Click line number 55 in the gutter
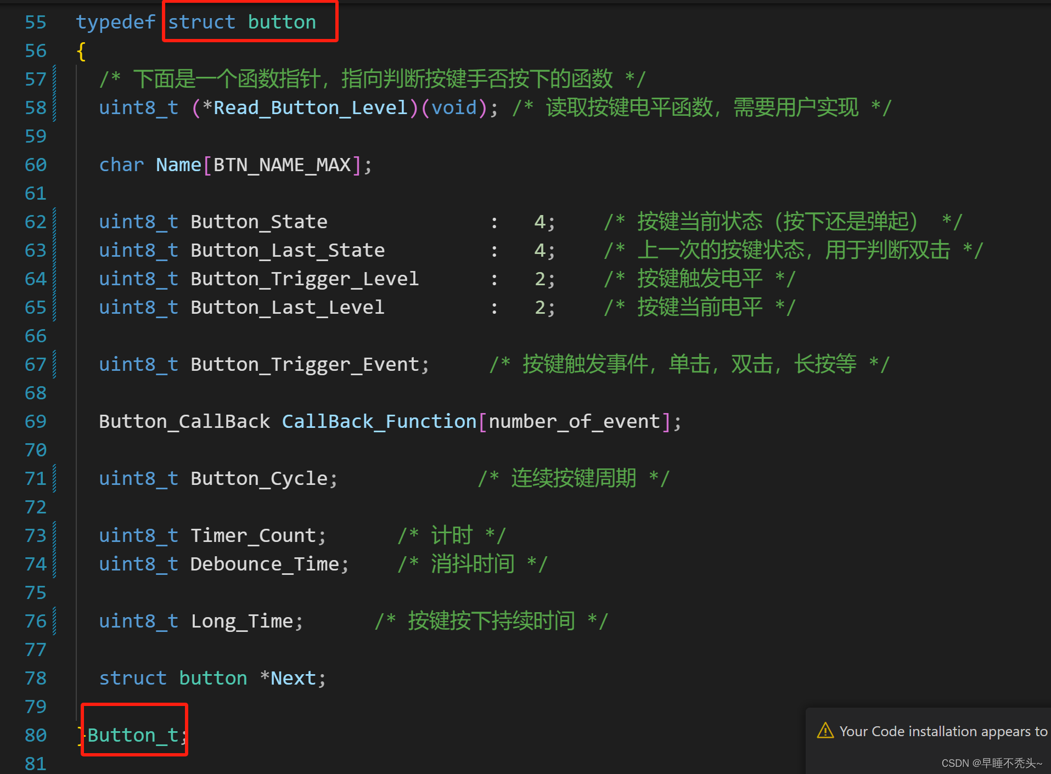The height and width of the screenshot is (774, 1051). [x=36, y=22]
